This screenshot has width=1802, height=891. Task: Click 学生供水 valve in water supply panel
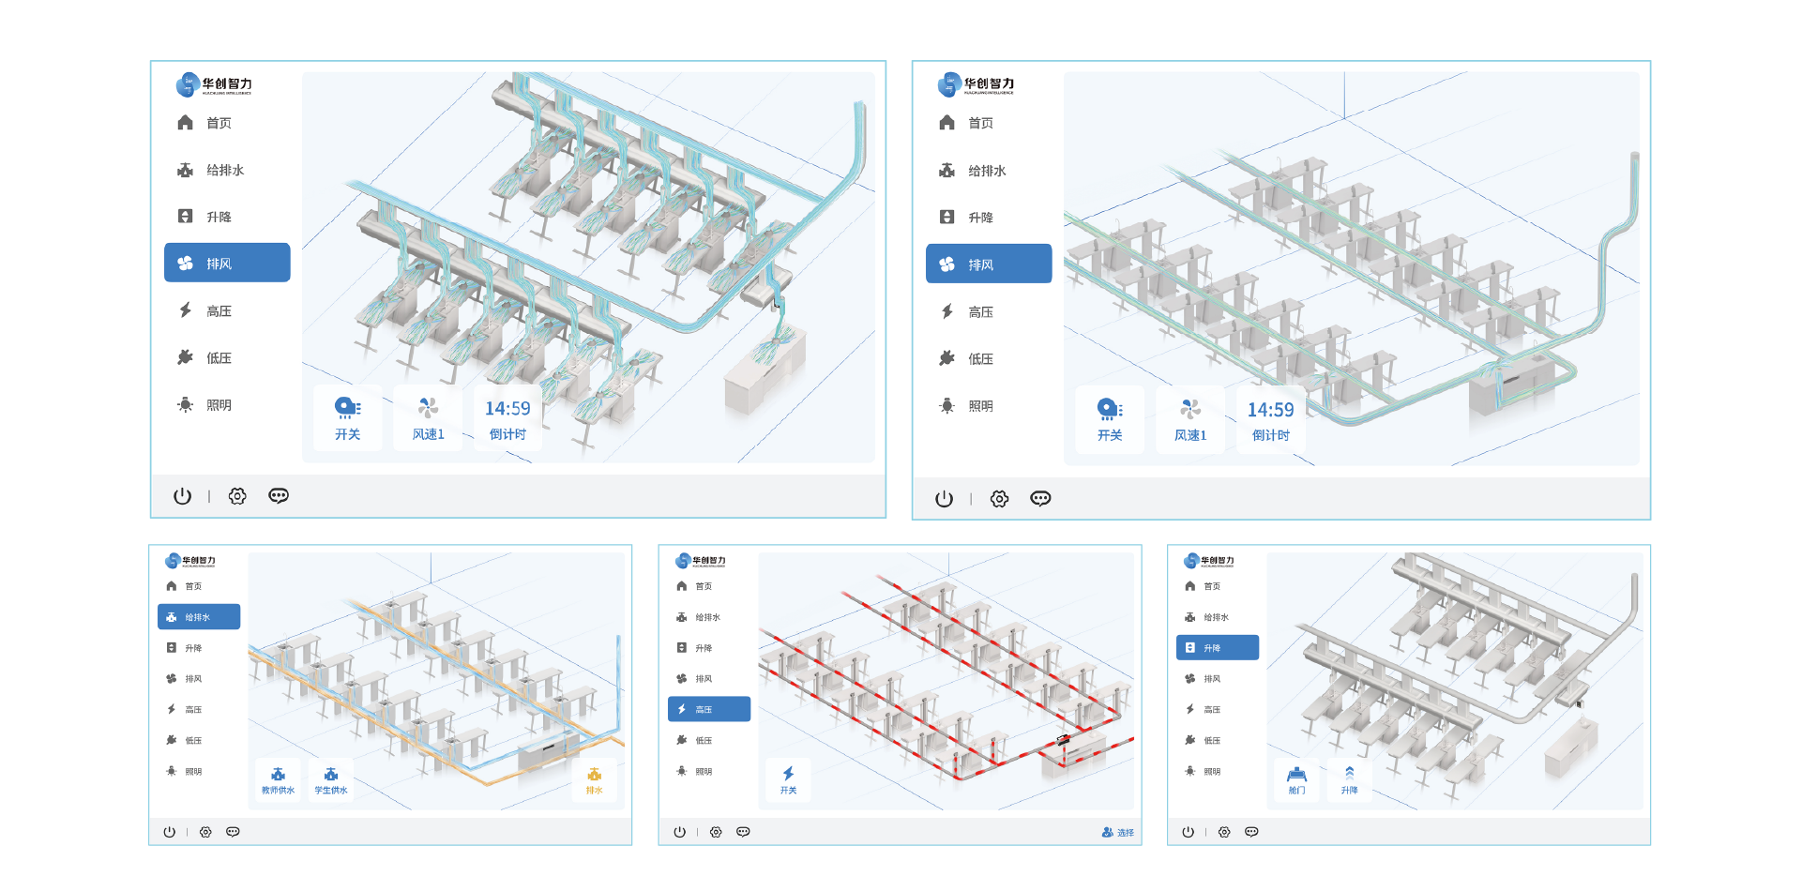[331, 779]
